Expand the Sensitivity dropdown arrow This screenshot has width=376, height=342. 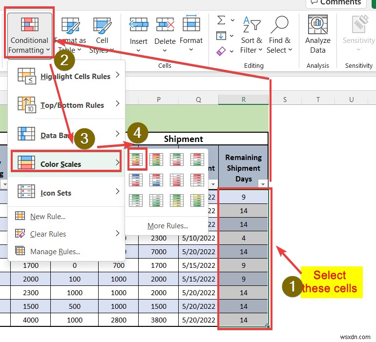tap(358, 49)
